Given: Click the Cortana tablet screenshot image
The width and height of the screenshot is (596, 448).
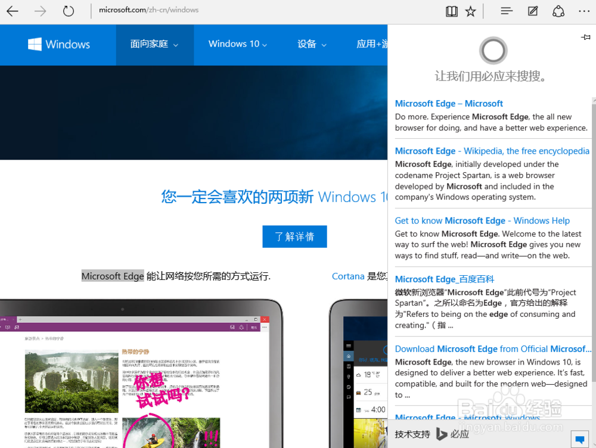Looking at the screenshot, I should coord(358,374).
